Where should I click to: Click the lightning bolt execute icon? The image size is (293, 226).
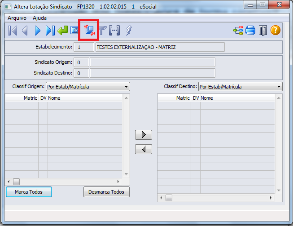(x=129, y=30)
